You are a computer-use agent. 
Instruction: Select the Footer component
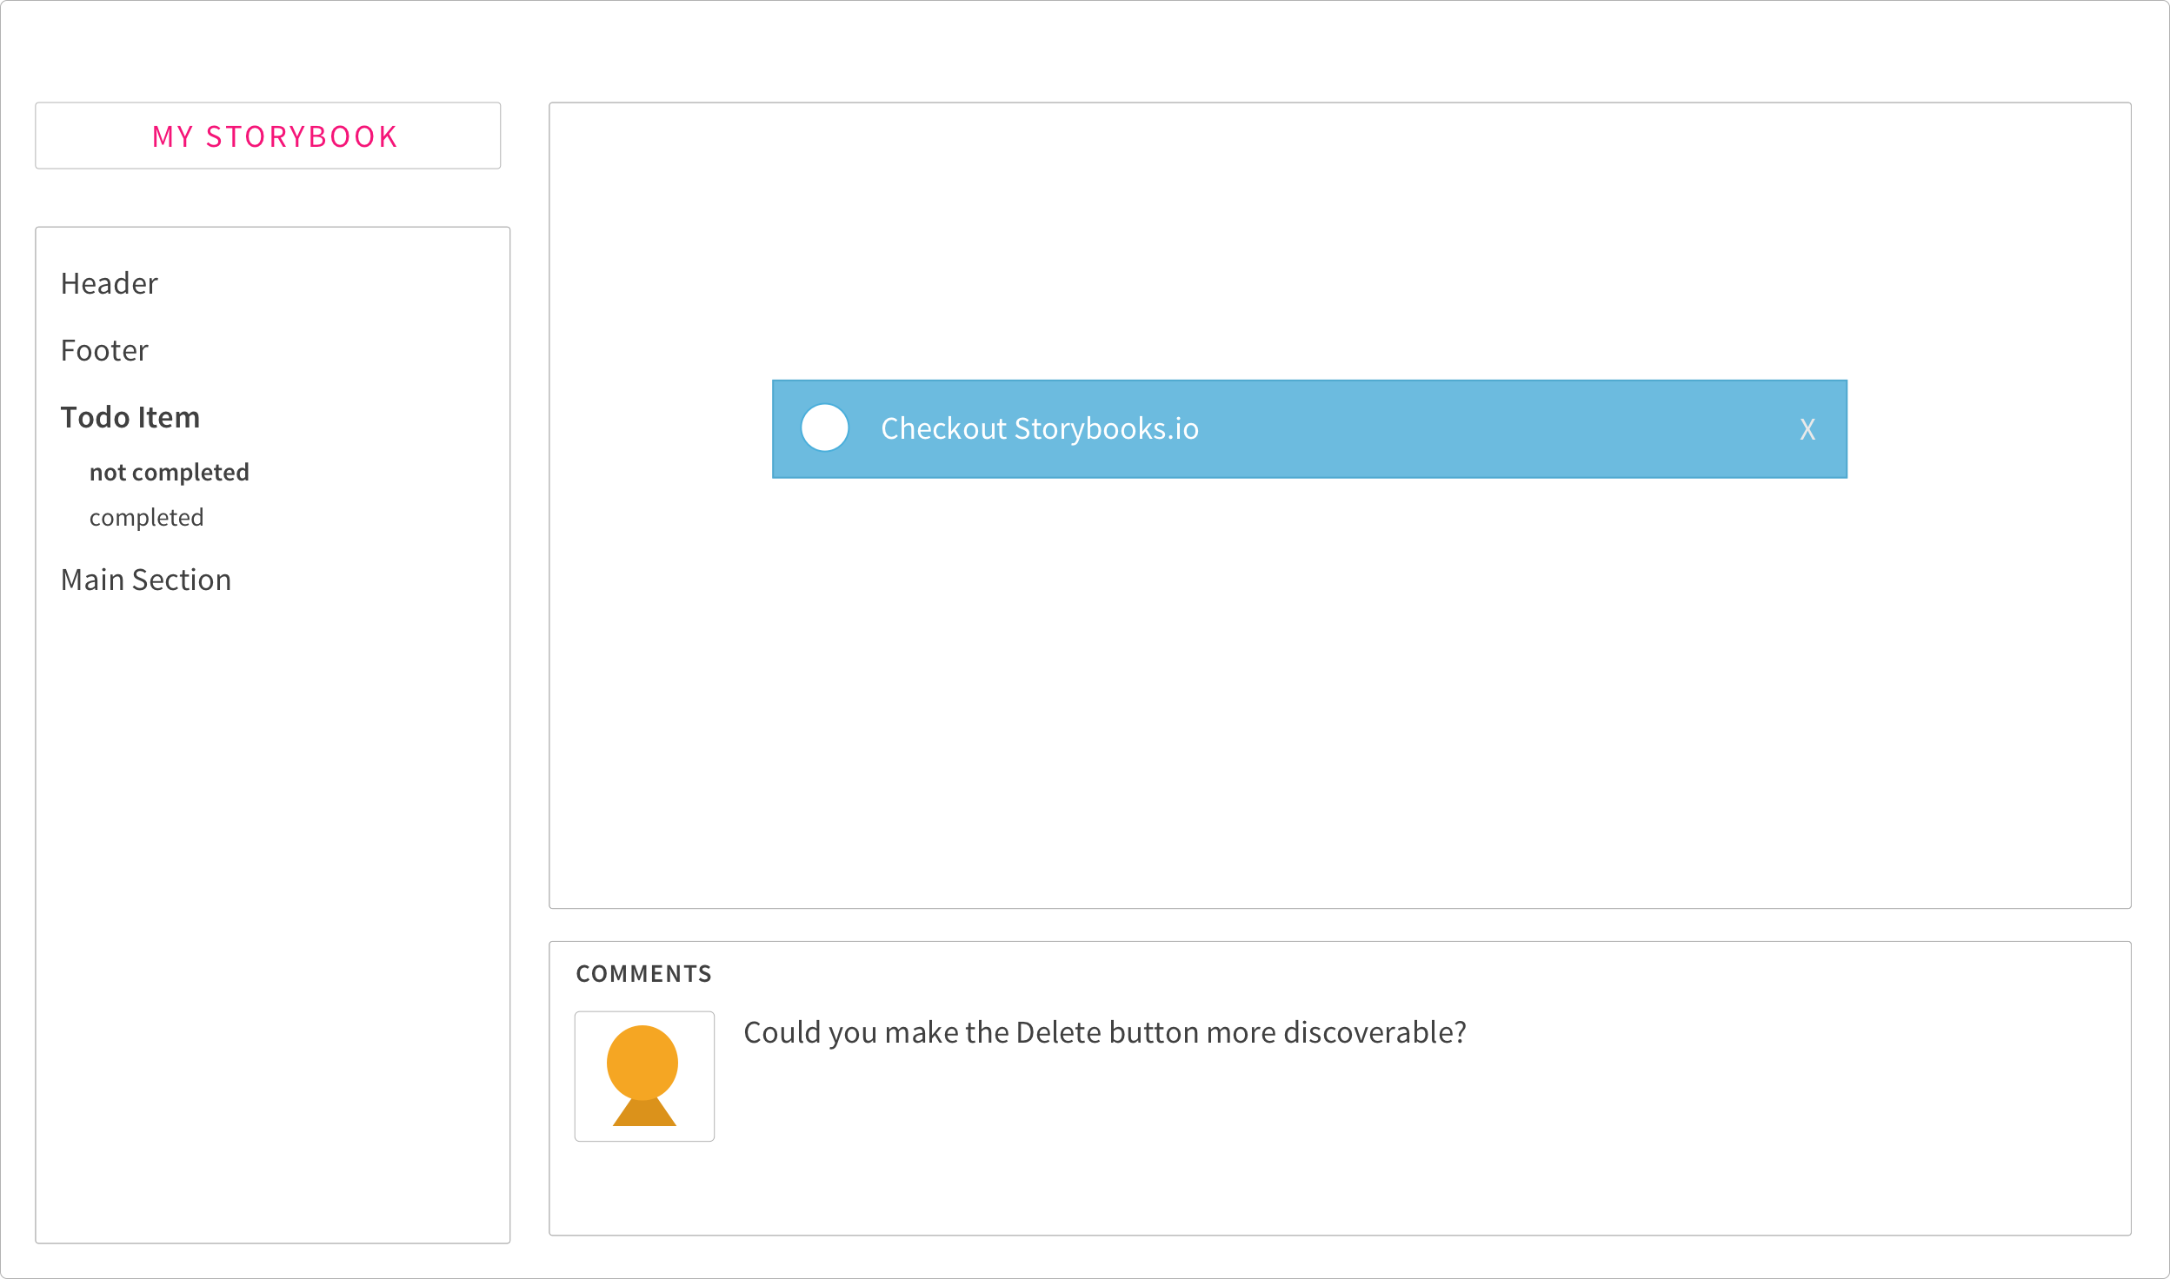point(104,351)
